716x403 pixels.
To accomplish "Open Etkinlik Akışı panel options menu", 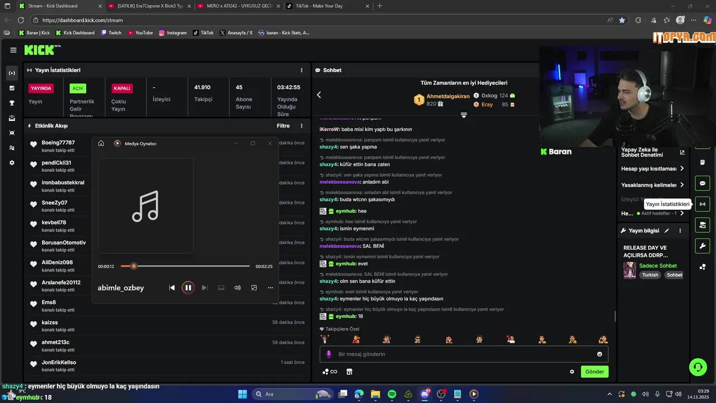I will click(302, 126).
